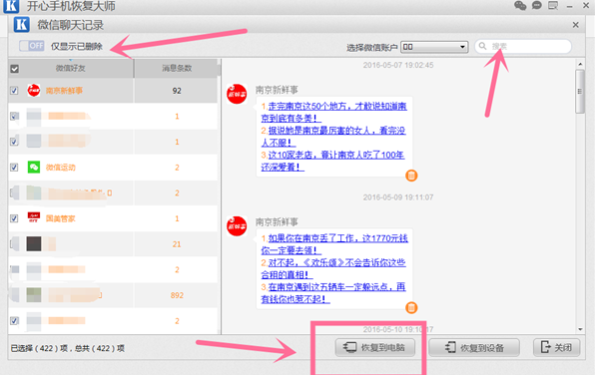Click the 微信聊天记录 K logo
595x375 pixels.
coord(22,25)
